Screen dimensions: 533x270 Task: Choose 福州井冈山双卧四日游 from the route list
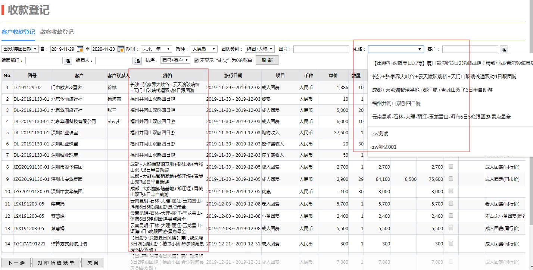[x=396, y=103]
